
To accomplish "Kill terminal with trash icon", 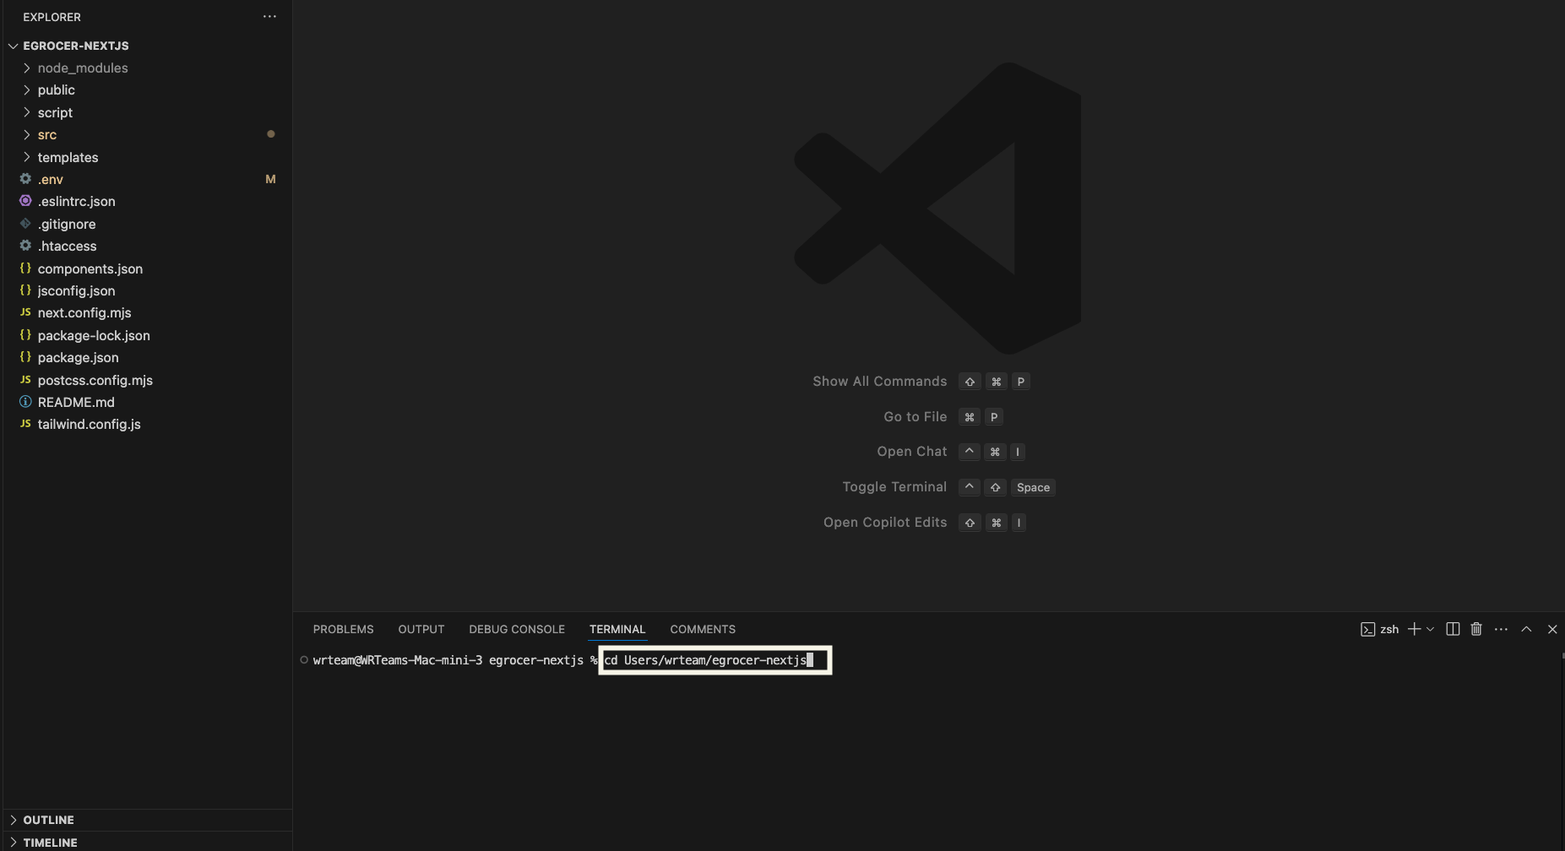I will click(x=1476, y=629).
